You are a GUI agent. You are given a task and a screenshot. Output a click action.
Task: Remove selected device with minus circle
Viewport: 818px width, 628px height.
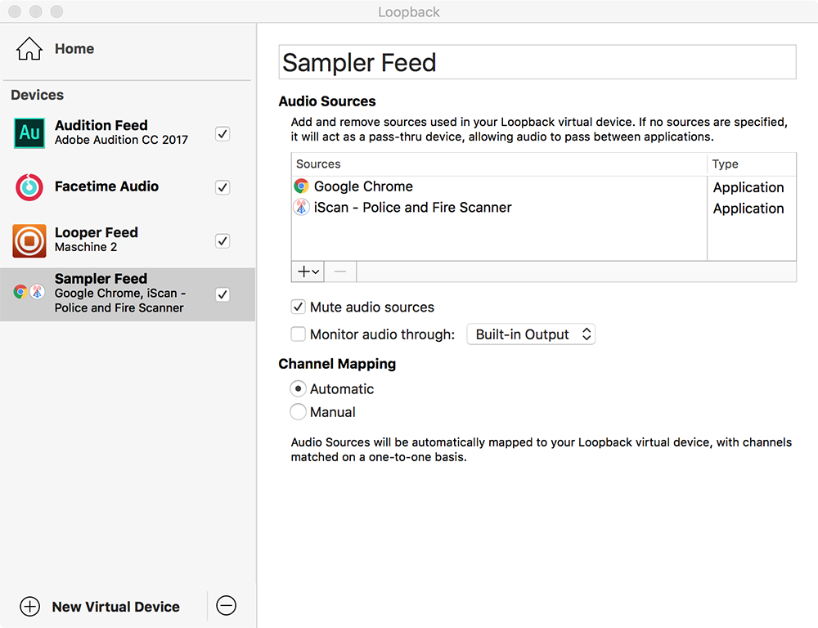(x=227, y=606)
